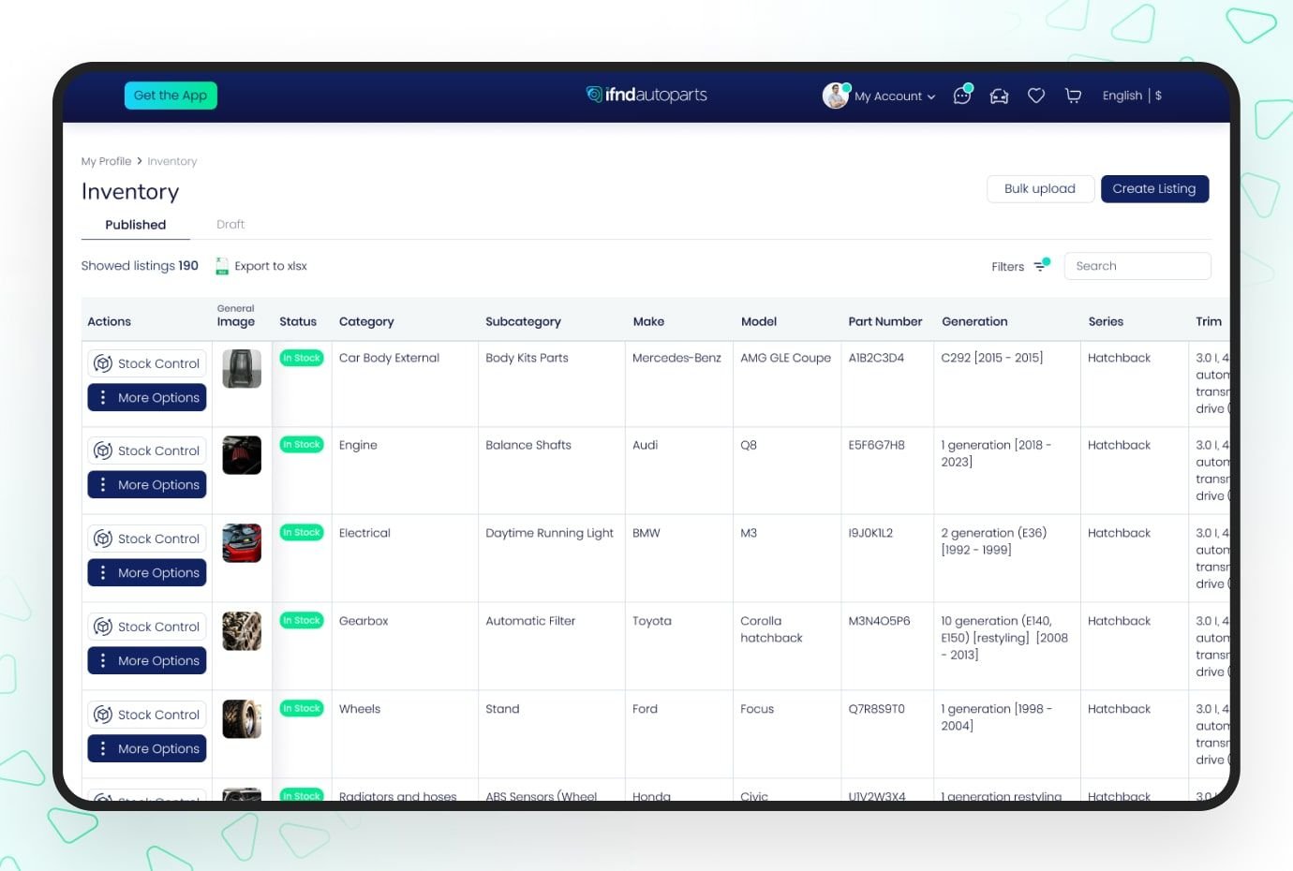The height and width of the screenshot is (871, 1293).
Task: Click the Category column header
Action: (366, 321)
